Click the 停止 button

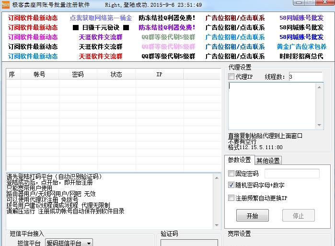(298, 216)
